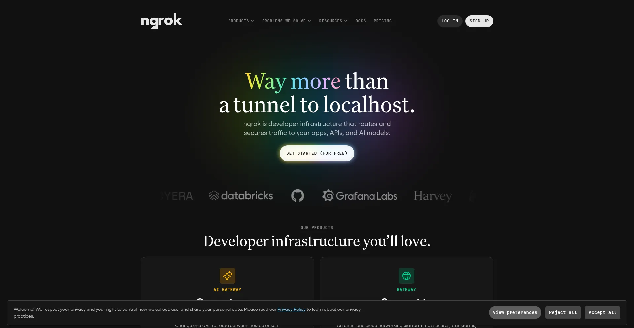This screenshot has width=634, height=328.
Task: Click the Log In button
Action: (450, 21)
